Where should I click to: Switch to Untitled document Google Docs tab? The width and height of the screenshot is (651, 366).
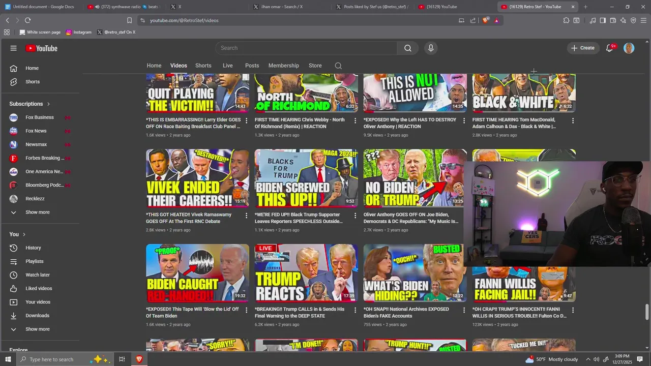[x=40, y=7]
